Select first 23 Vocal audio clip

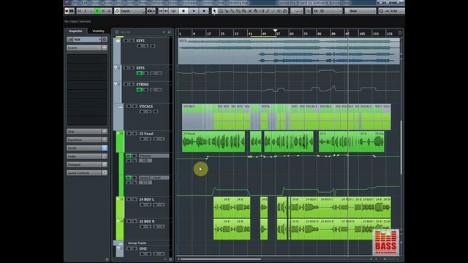(214, 142)
